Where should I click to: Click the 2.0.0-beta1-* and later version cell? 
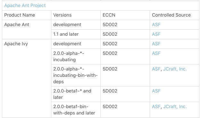[x=76, y=94]
